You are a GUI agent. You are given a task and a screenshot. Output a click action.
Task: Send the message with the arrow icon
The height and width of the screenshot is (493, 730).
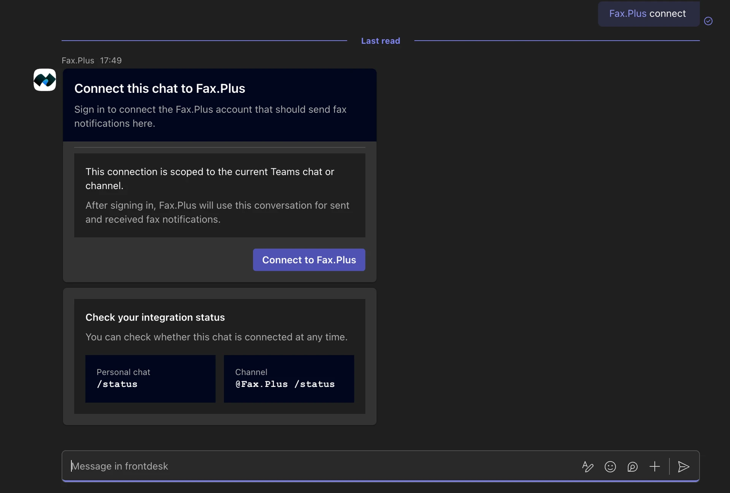point(684,466)
